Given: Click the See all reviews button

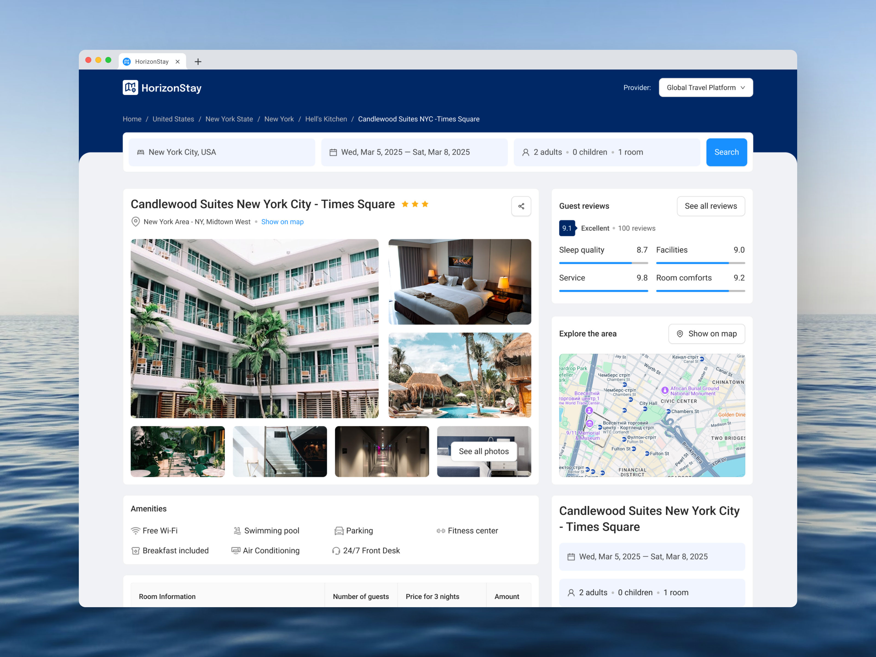Looking at the screenshot, I should pyautogui.click(x=711, y=206).
